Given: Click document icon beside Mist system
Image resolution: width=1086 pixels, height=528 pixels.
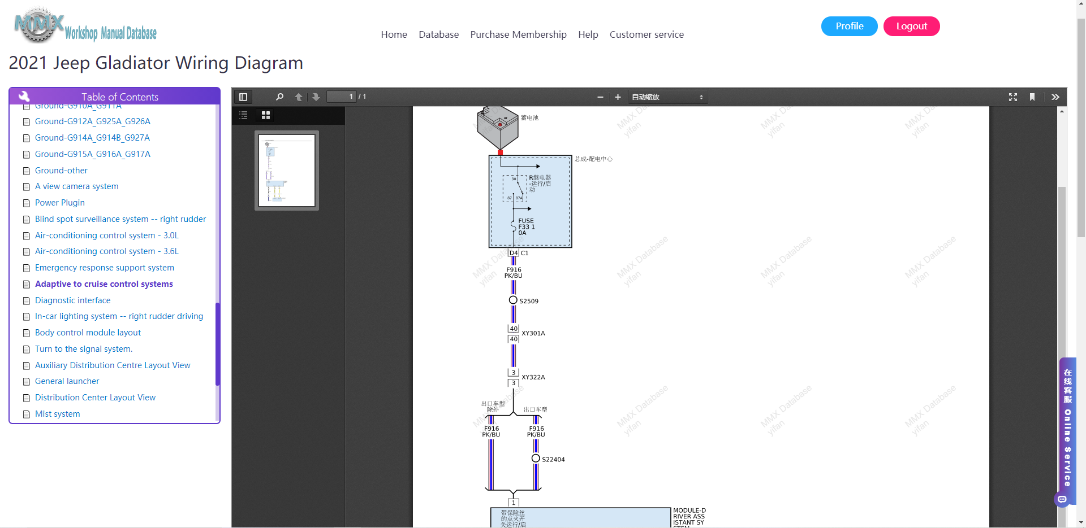Looking at the screenshot, I should (x=26, y=414).
